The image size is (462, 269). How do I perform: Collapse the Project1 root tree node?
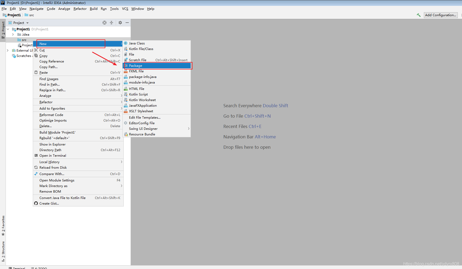(x=8, y=29)
